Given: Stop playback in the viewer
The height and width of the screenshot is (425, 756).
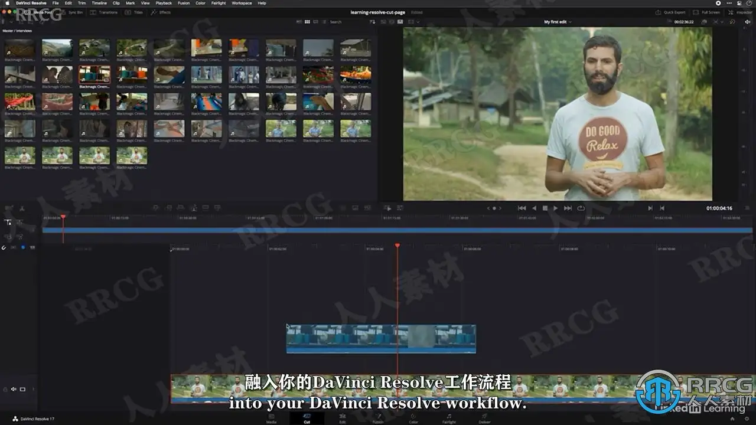Looking at the screenshot, I should coord(545,208).
